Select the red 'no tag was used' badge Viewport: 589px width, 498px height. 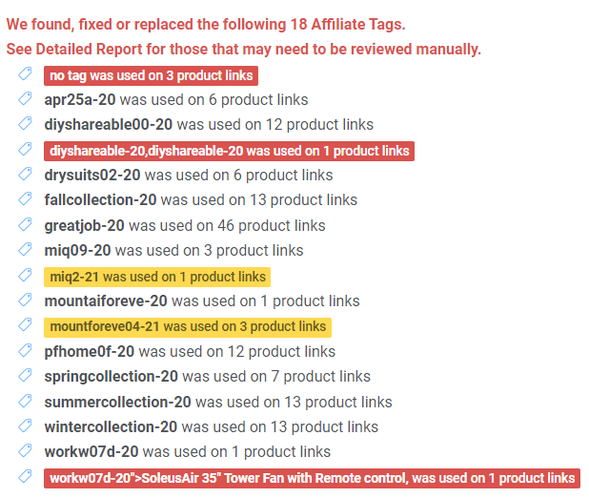(151, 76)
